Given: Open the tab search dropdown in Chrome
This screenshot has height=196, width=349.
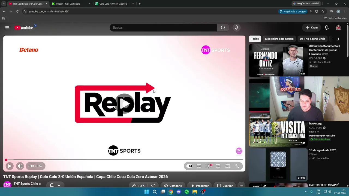Looking at the screenshot, I should (4, 4).
